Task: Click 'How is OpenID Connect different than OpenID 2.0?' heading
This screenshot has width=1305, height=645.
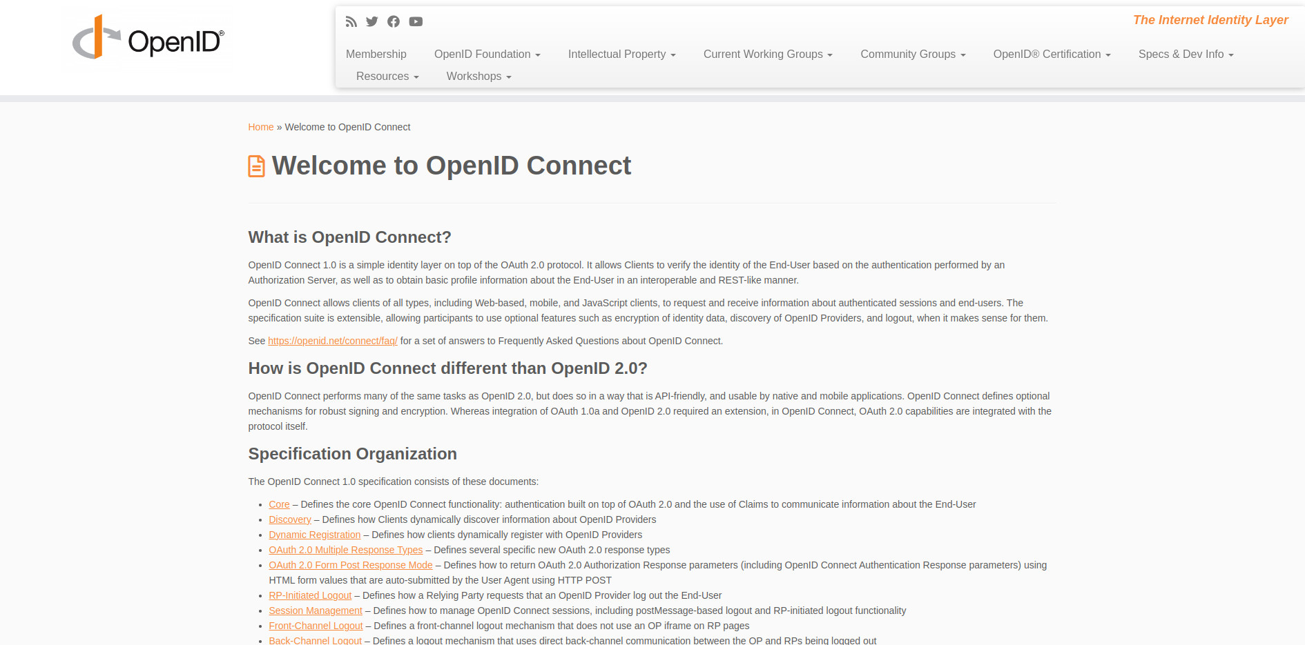Action: coord(447,368)
